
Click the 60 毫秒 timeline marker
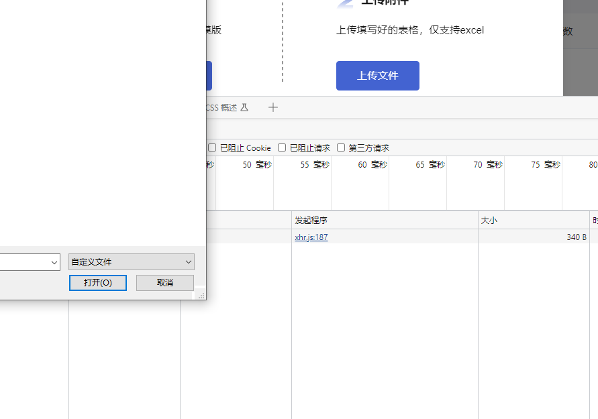click(x=372, y=165)
